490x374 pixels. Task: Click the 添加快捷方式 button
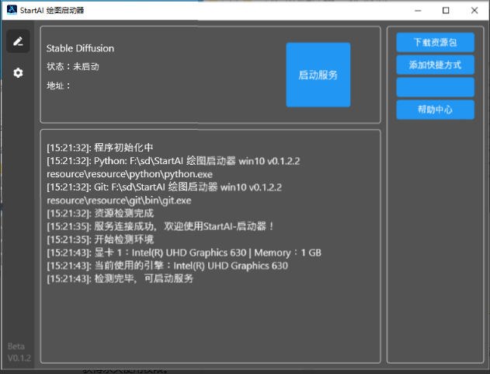[436, 65]
